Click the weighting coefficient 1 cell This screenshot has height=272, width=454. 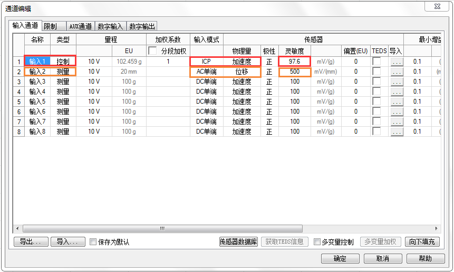click(x=168, y=61)
